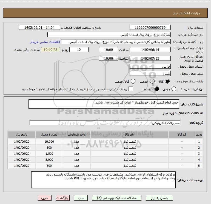The width and height of the screenshot is (211, 204).
Task: Click the تاریخ نیاز column header
Action: click(22, 134)
